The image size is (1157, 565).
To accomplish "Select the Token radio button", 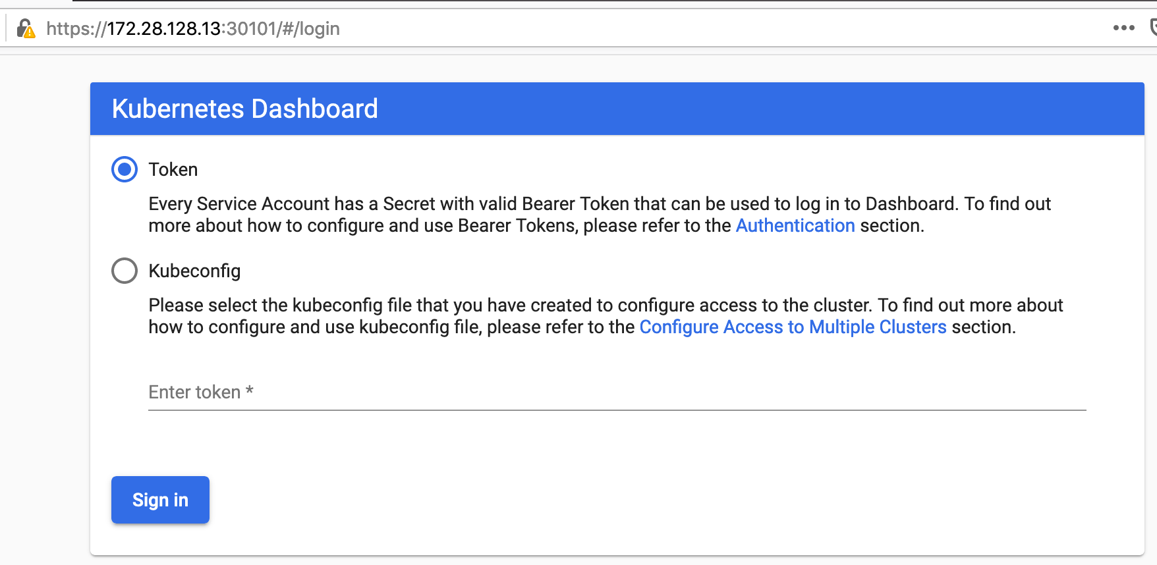I will click(x=125, y=169).
